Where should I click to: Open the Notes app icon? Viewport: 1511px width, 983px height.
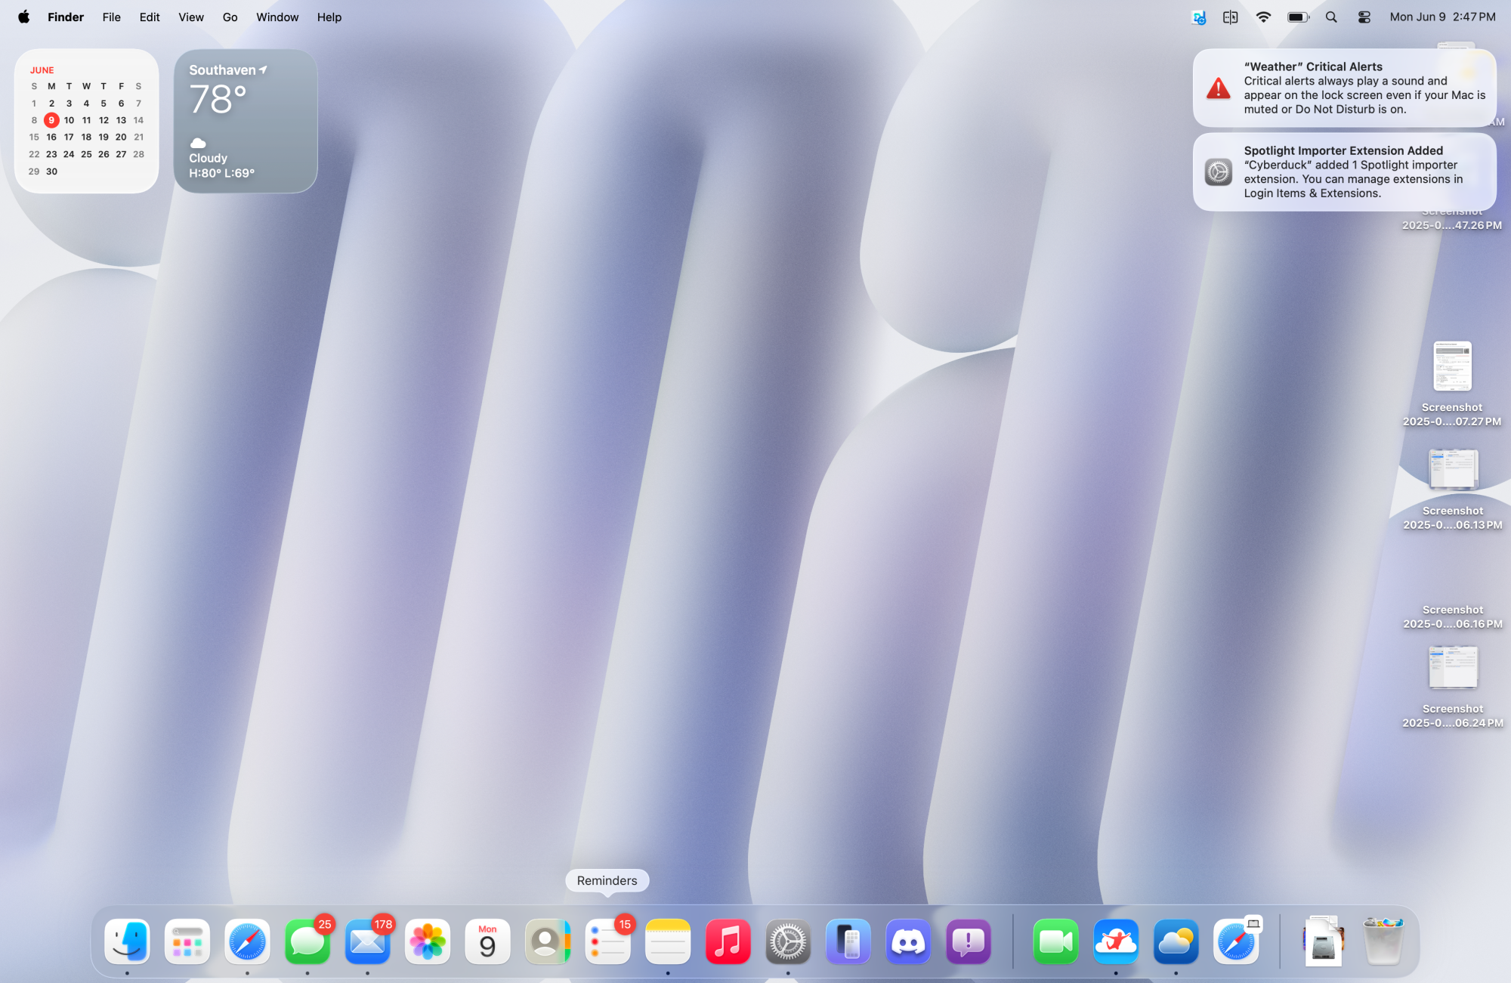pos(668,941)
